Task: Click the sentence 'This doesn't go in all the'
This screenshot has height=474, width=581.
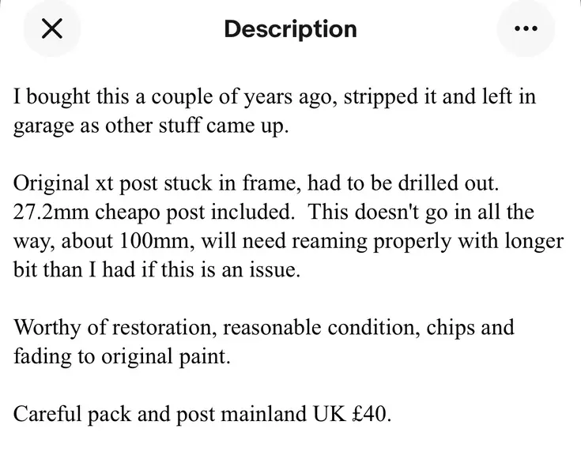Action: [x=421, y=212]
